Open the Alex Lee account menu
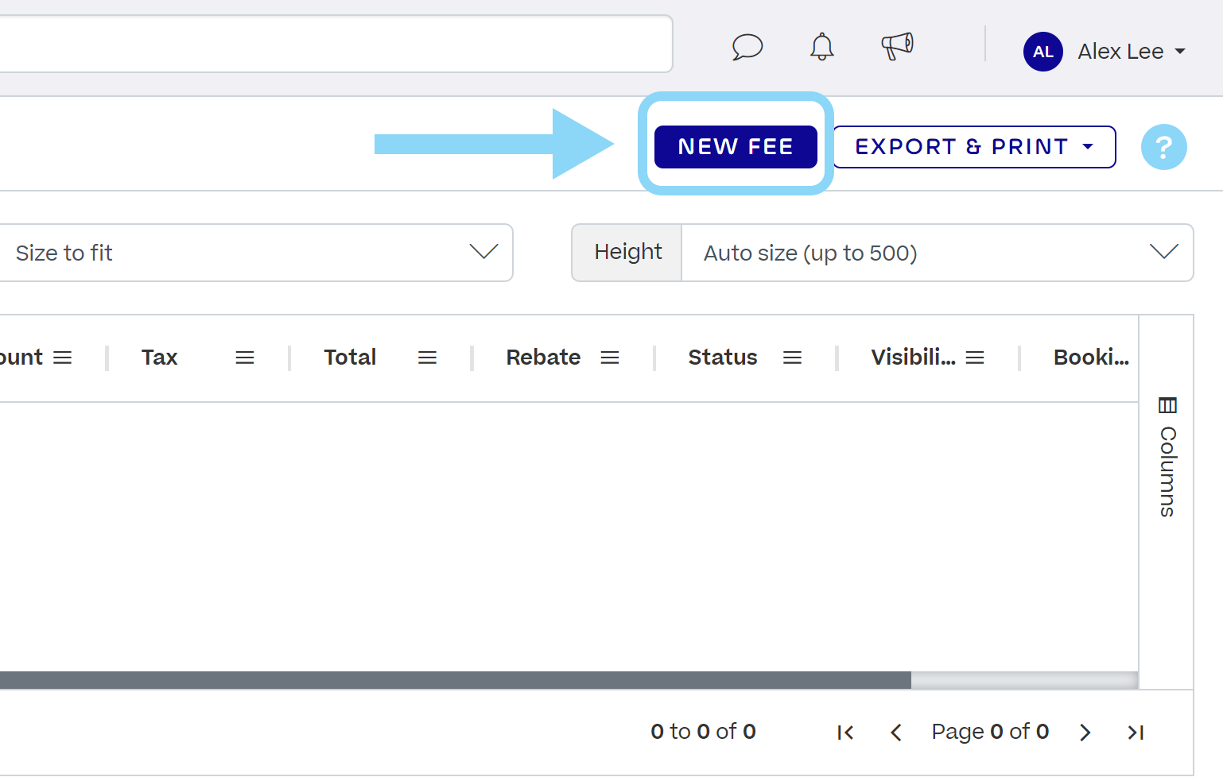1223x781 pixels. point(1132,52)
